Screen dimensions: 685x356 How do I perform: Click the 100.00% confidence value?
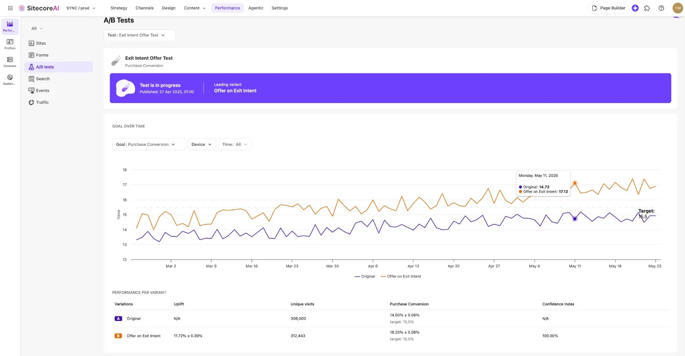click(550, 336)
